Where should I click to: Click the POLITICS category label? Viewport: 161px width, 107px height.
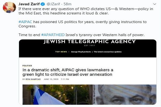click(x=27, y=66)
